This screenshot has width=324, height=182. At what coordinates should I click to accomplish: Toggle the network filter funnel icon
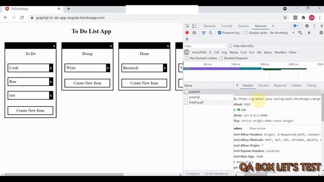point(204,33)
